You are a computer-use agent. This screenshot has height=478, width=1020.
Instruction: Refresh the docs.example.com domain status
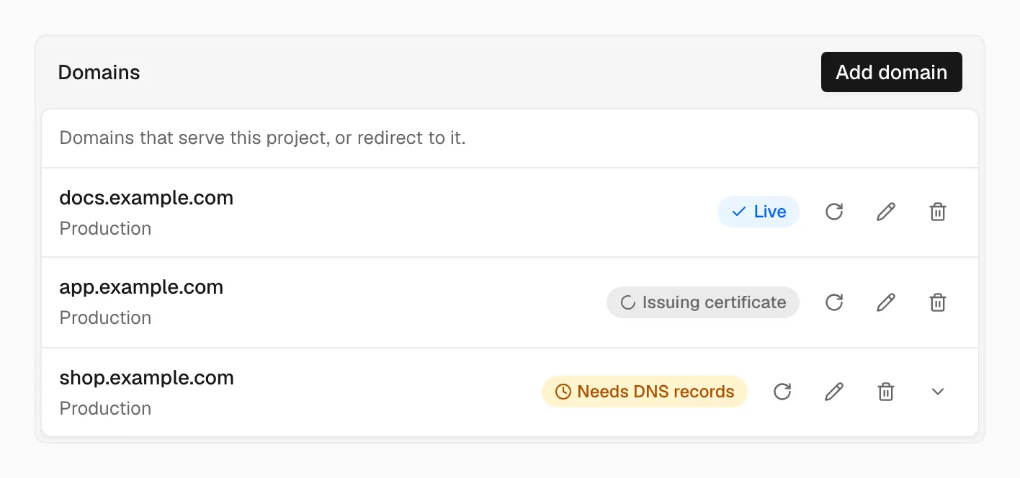tap(834, 212)
